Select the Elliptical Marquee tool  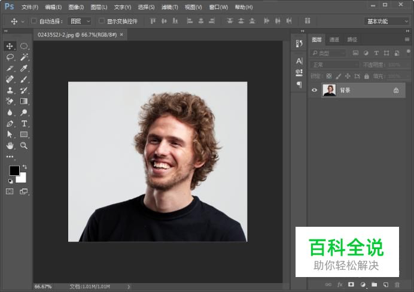click(x=24, y=46)
